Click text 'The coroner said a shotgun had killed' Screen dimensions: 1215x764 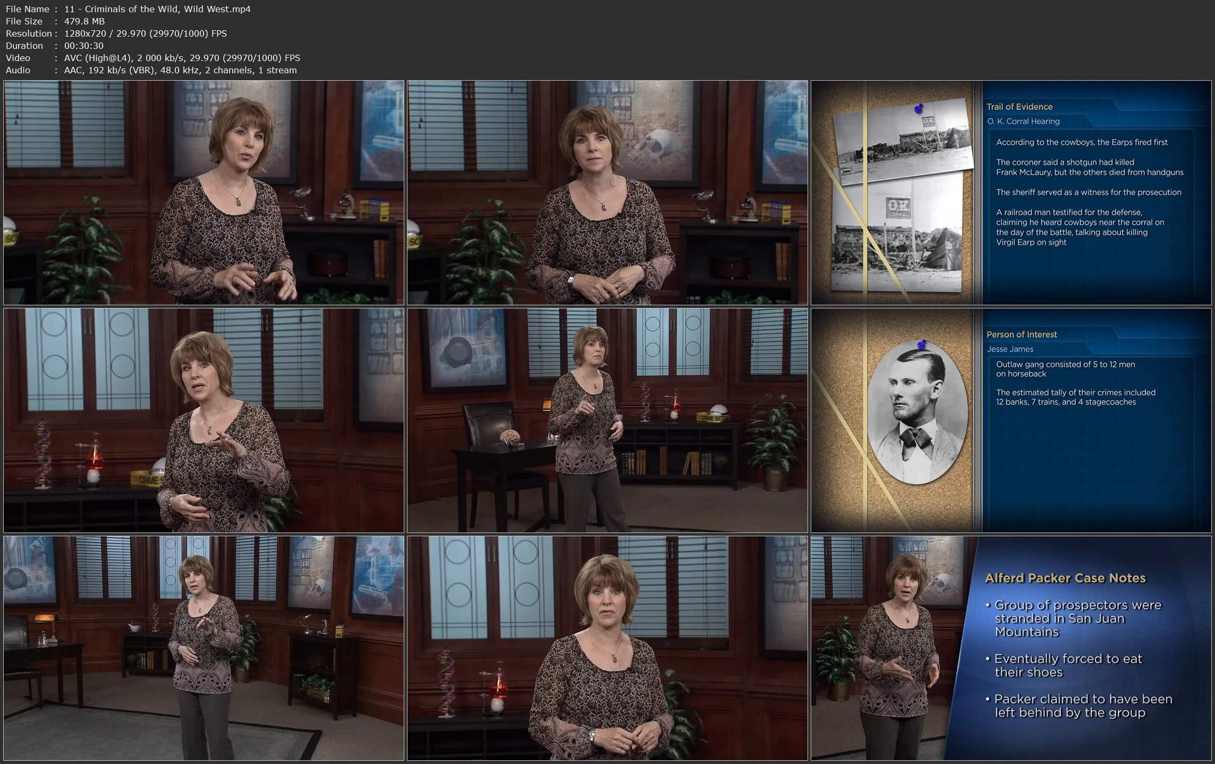pos(1065,162)
